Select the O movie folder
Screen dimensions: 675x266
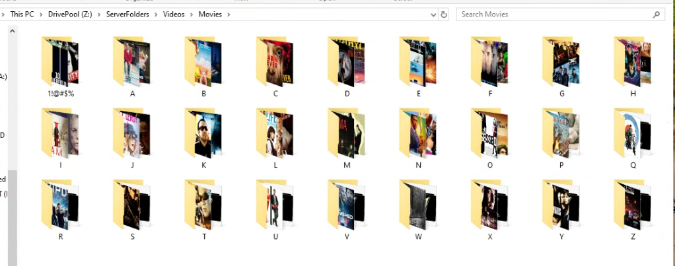489,133
